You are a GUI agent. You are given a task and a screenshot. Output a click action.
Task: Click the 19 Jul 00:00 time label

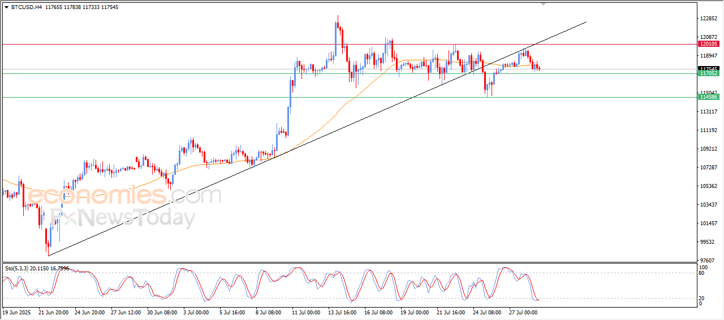(x=416, y=312)
